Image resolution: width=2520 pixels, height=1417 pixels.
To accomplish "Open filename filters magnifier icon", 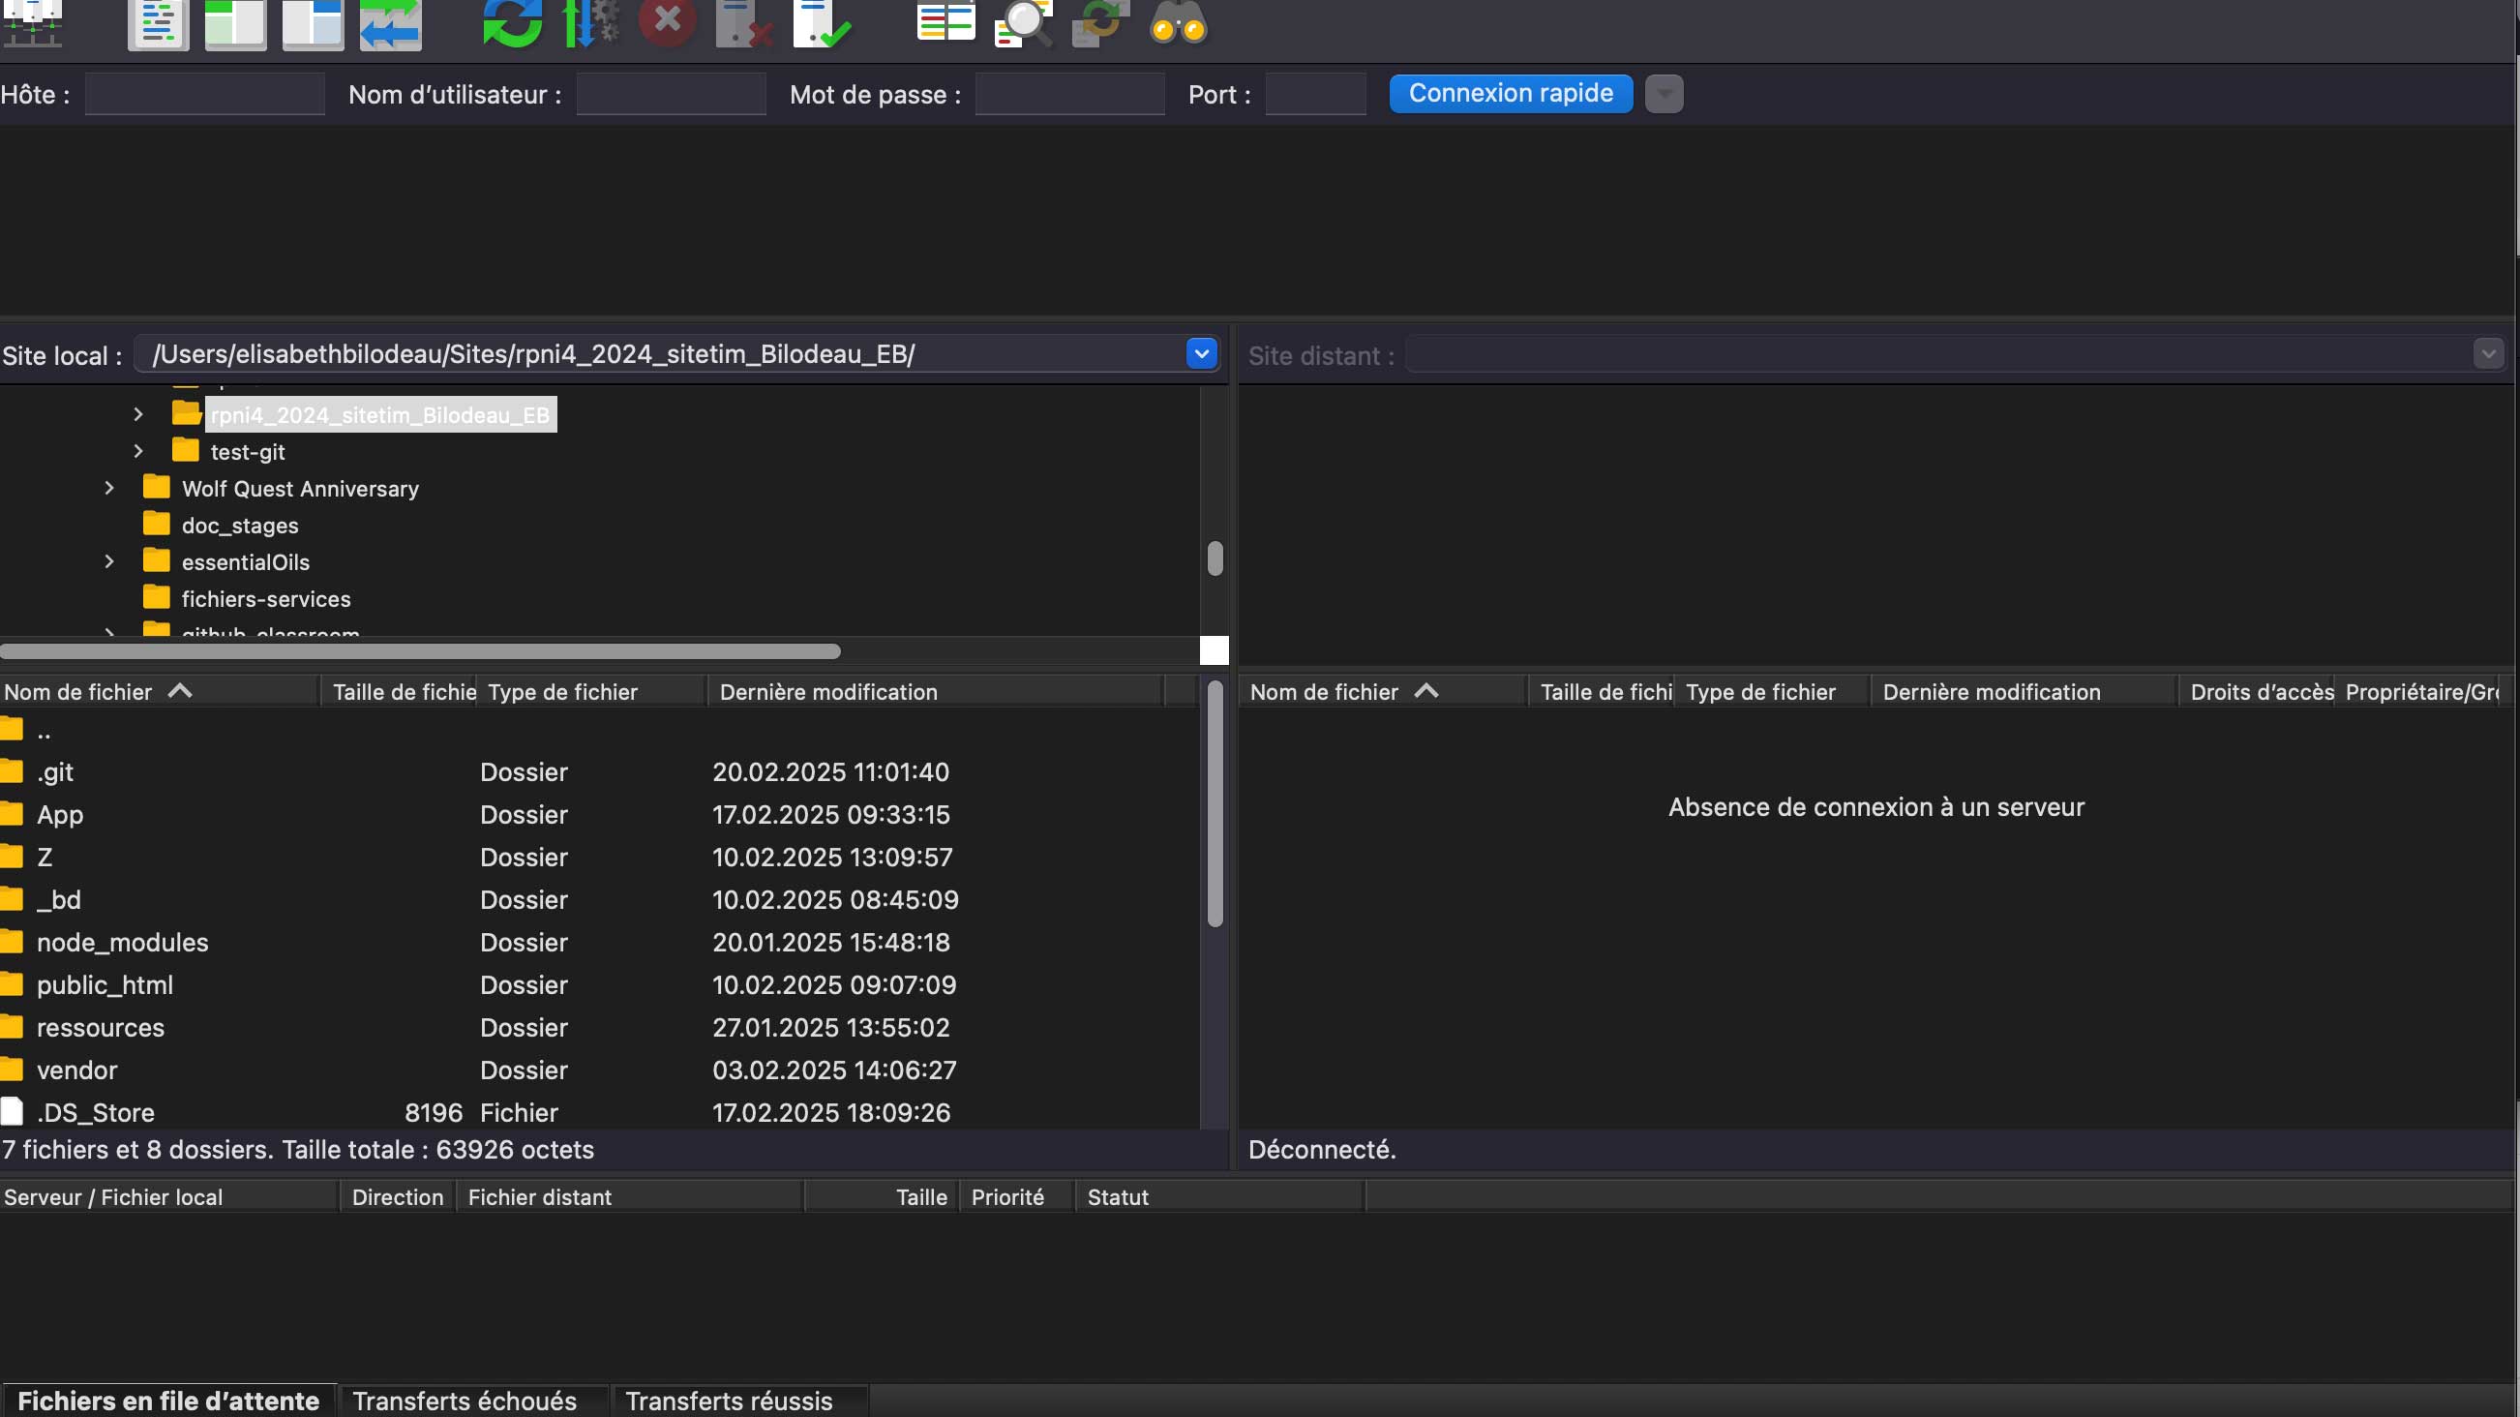I will point(1022,23).
